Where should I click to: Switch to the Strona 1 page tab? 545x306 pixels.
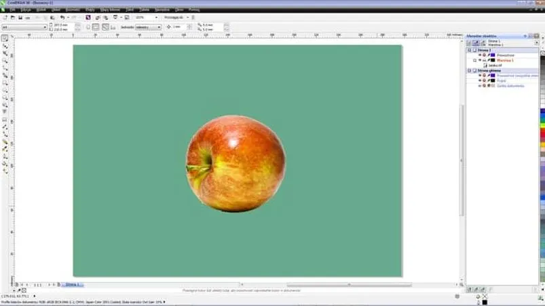[x=73, y=284]
